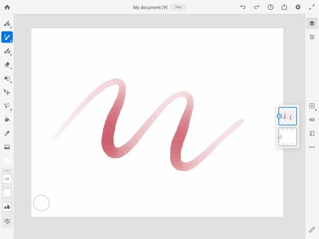Tap the touch shortcut circle

[x=41, y=203]
